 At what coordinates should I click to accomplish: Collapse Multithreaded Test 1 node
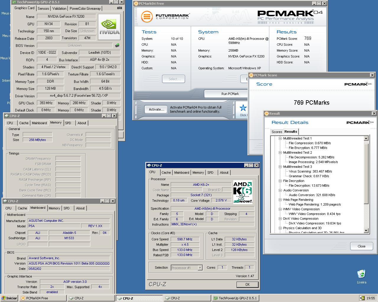[280, 138]
